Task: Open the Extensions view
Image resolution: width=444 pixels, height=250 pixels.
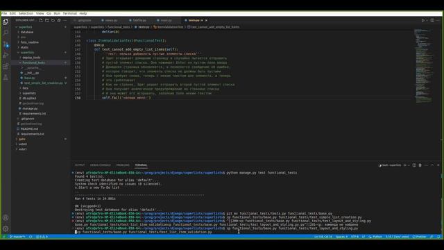Action: [6, 67]
